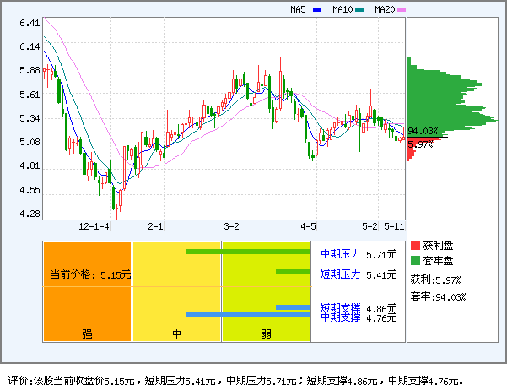Click the 6.41 price axis label
This screenshot has width=507, height=385.
30,24
